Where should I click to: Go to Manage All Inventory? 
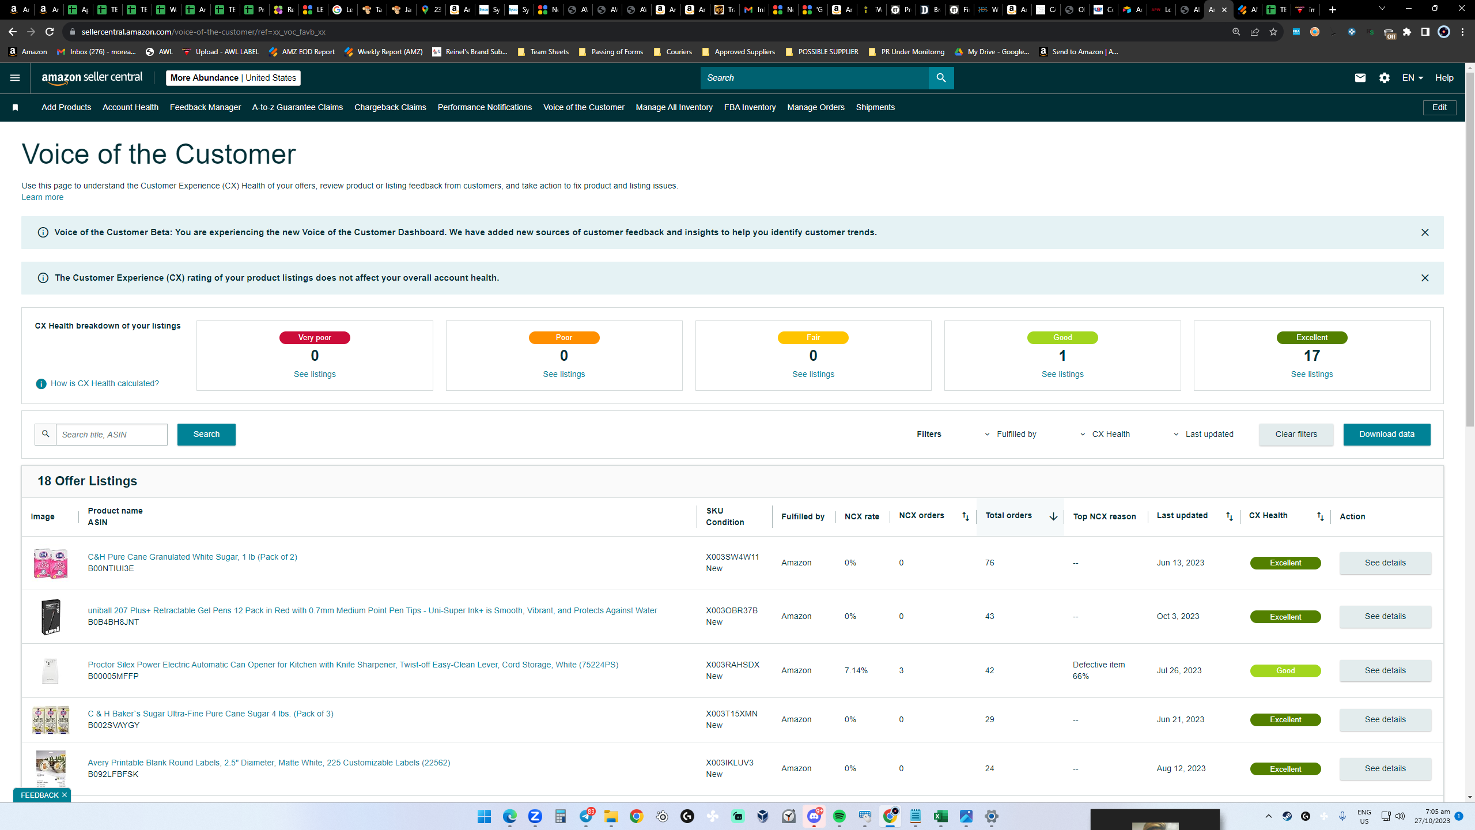(674, 107)
